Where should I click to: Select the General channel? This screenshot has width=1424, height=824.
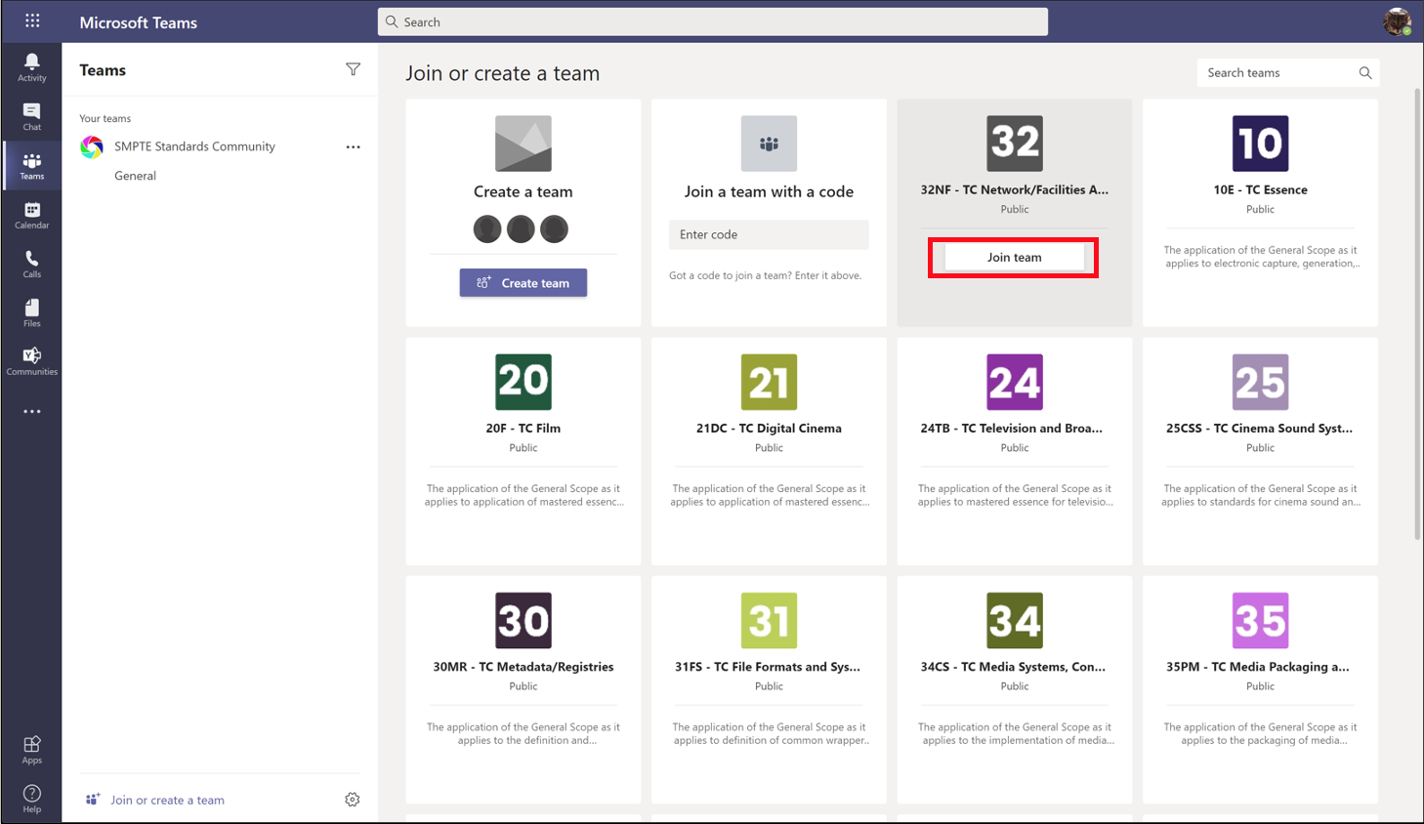135,176
